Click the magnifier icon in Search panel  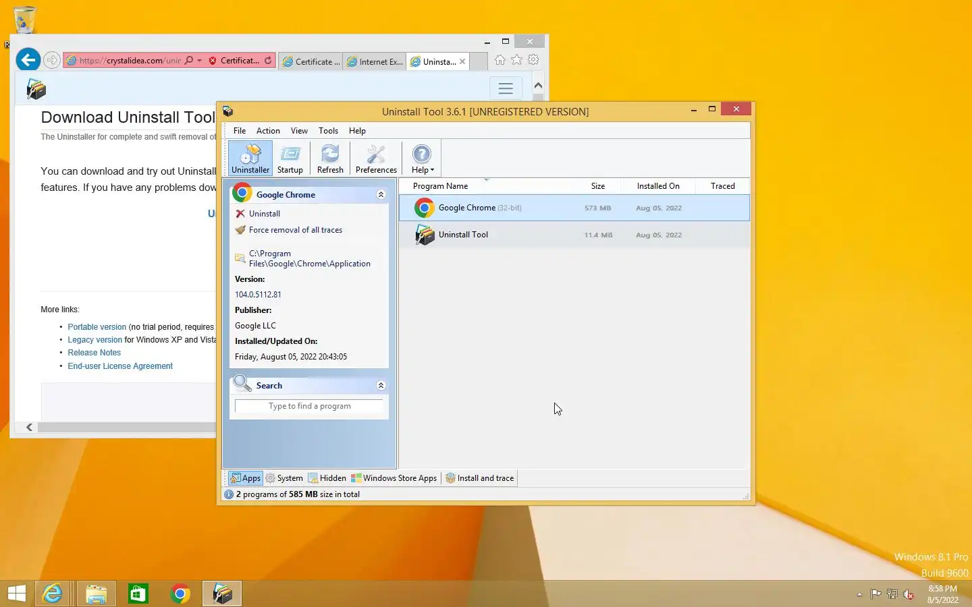click(x=242, y=384)
